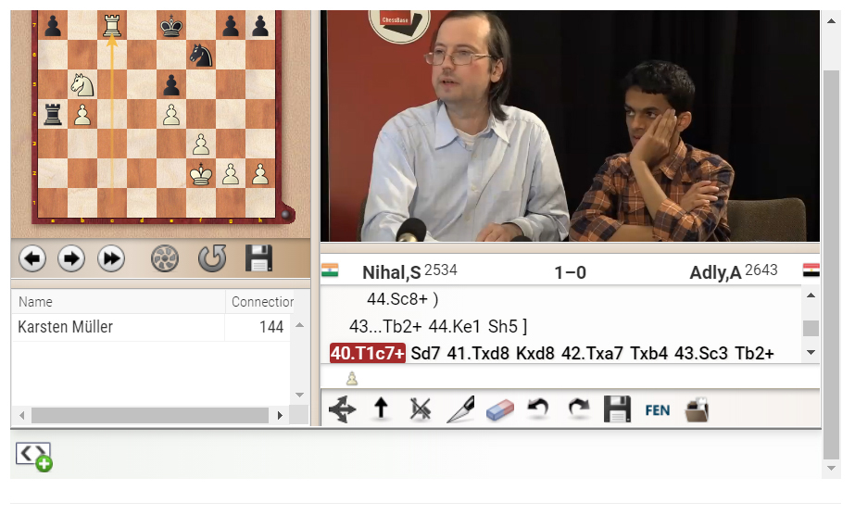Redo action in notation toolbar
855x515 pixels.
point(579,408)
